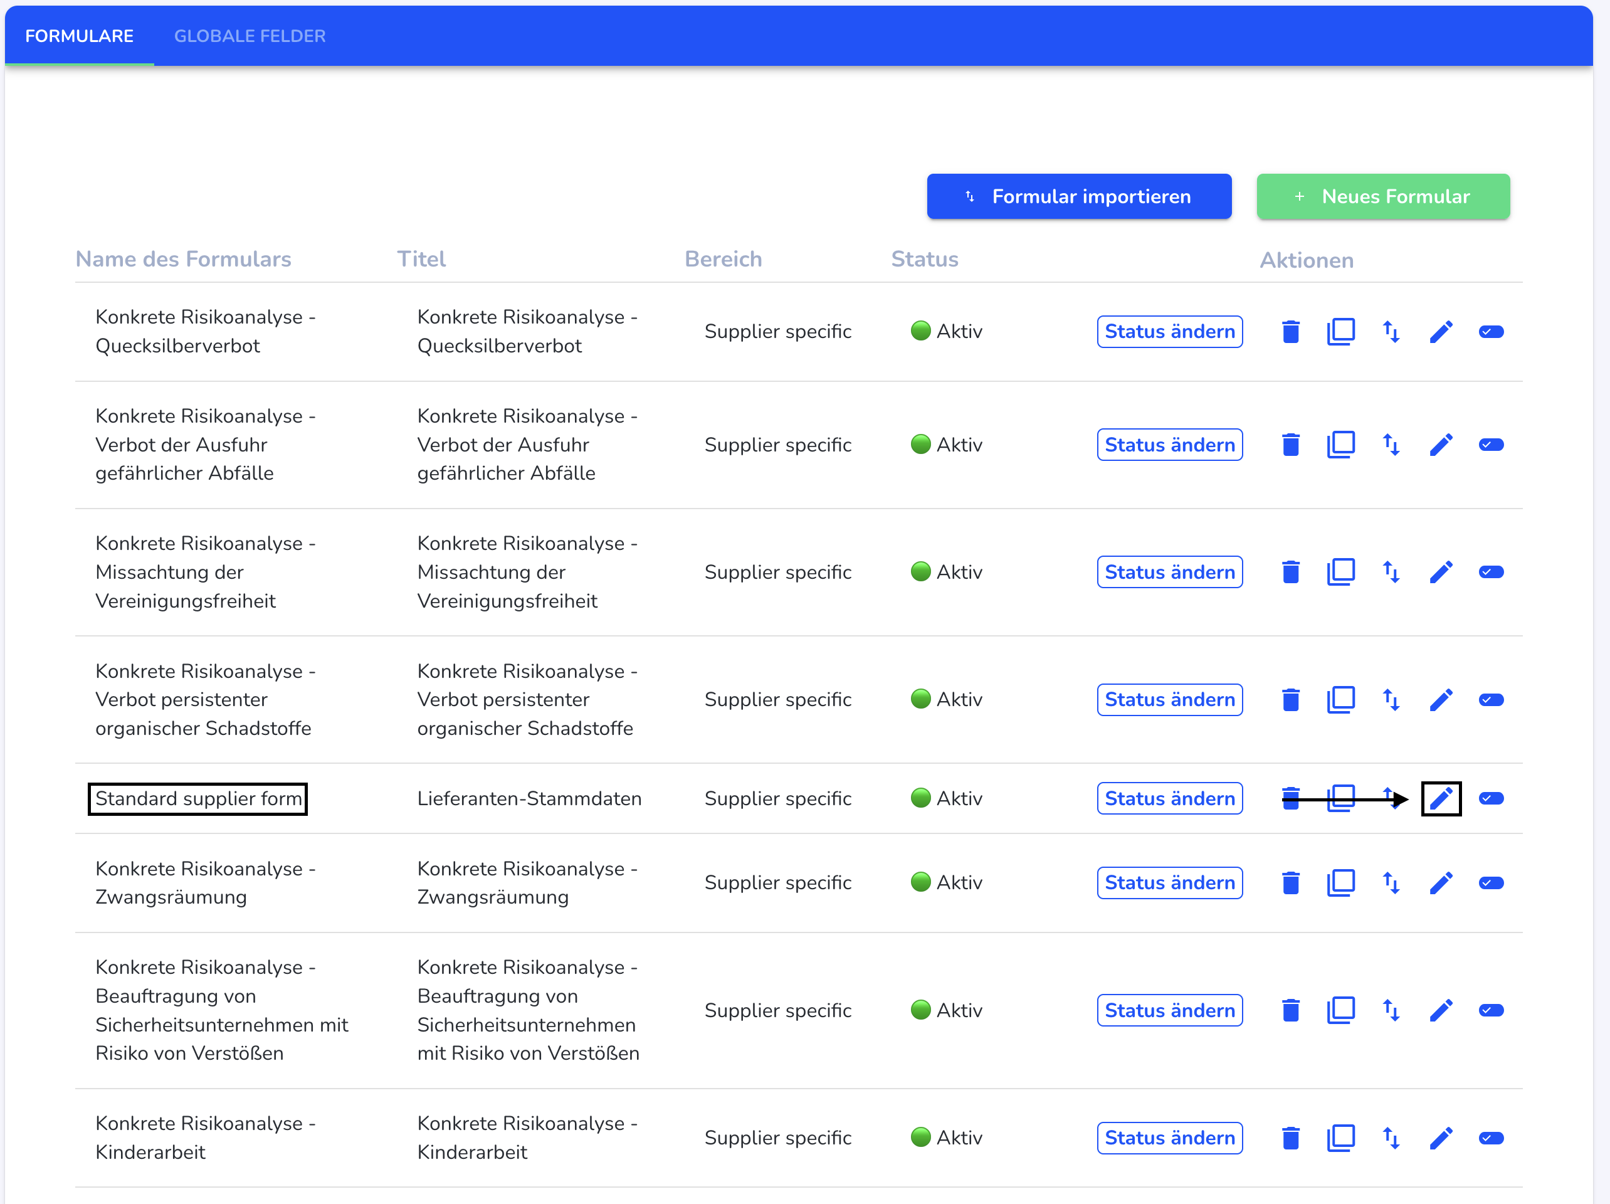Edit the Zwangsräumung form using pencil icon

[1441, 883]
